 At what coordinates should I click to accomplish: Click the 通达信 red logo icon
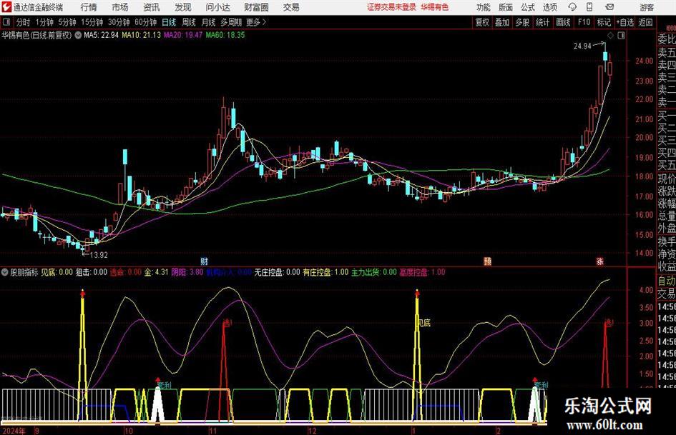point(6,7)
